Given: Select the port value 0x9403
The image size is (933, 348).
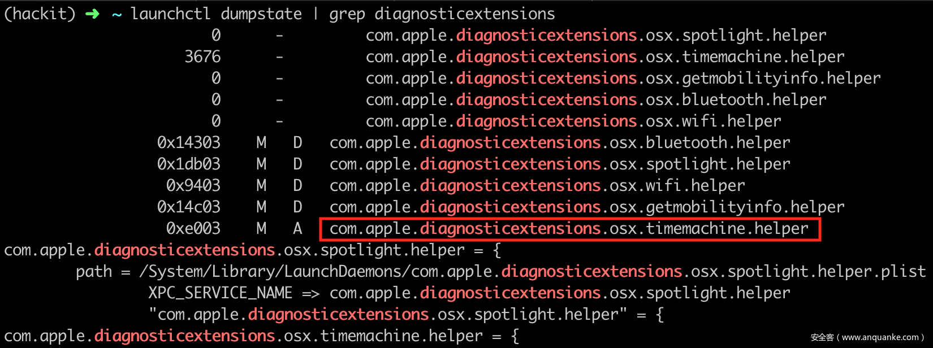Looking at the screenshot, I should (193, 186).
